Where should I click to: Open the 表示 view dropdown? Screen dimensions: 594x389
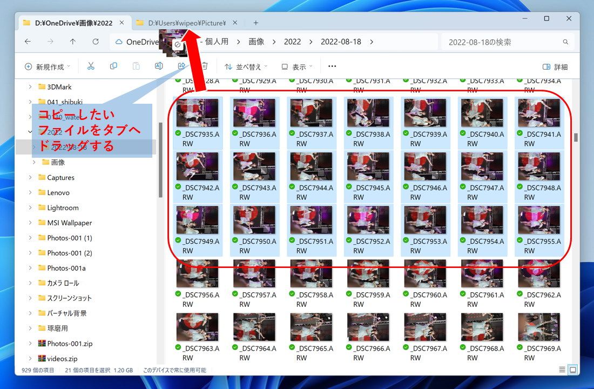click(x=297, y=67)
